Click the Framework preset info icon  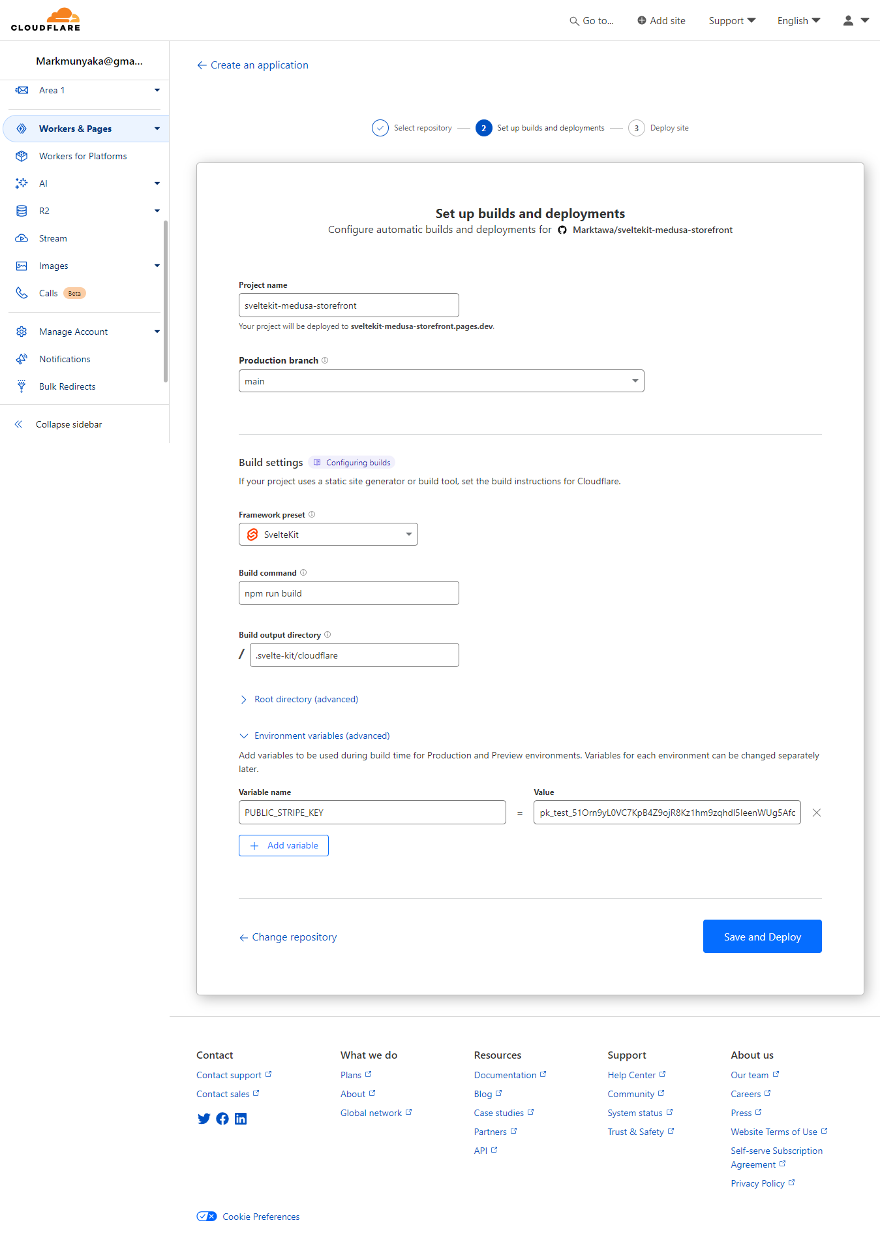click(x=312, y=514)
